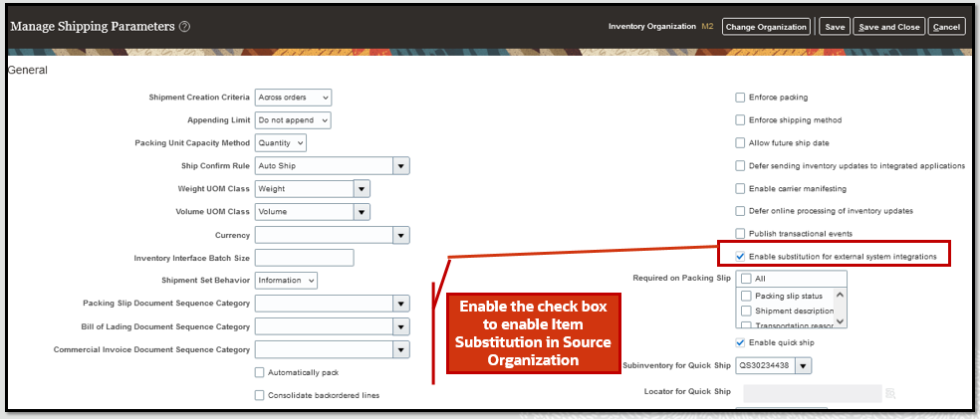Open the Shipment Set Behavior dropdown
The image size is (980, 419).
click(x=286, y=281)
